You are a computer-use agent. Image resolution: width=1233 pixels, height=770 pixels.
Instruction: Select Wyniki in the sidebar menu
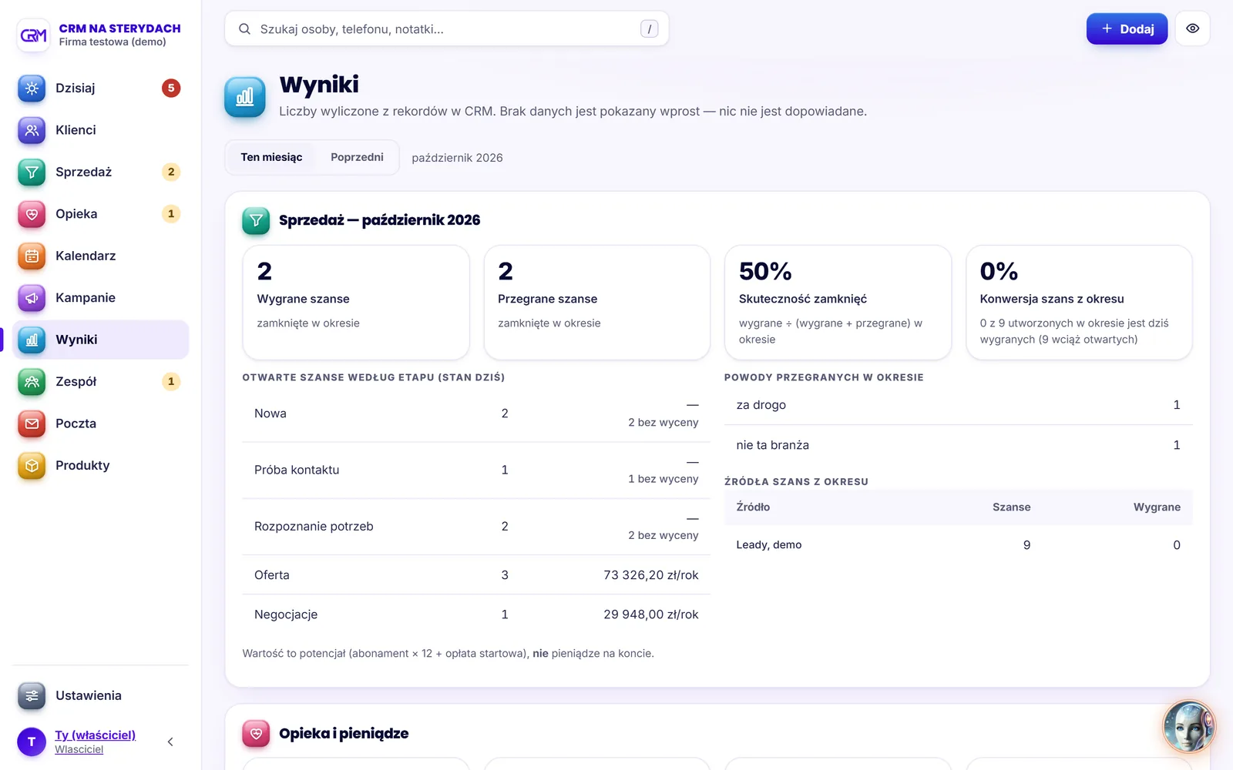pos(100,340)
